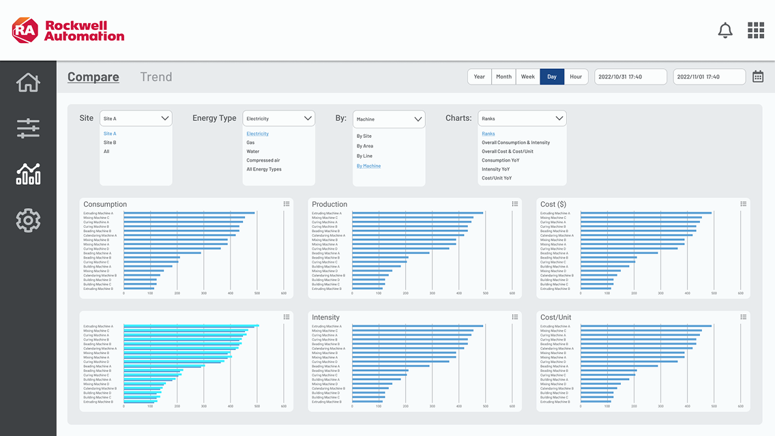Choose Overall Consumption & Intensity chart option

516,143
